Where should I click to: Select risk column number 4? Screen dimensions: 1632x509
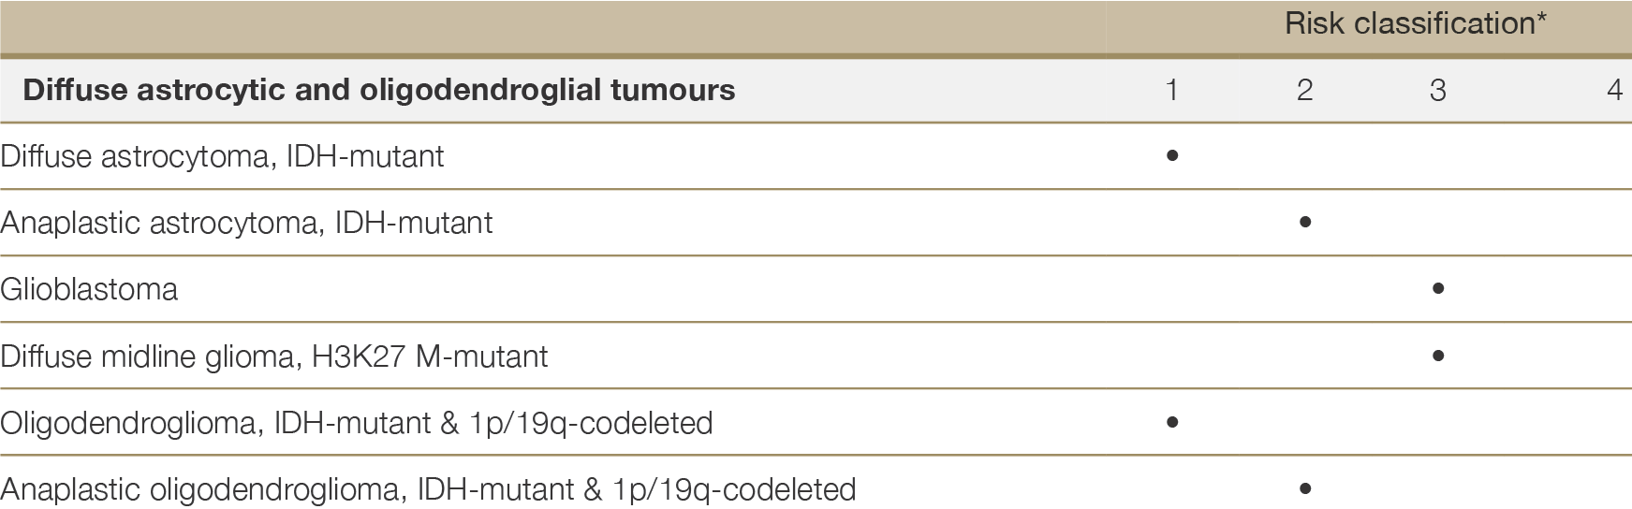point(1614,90)
